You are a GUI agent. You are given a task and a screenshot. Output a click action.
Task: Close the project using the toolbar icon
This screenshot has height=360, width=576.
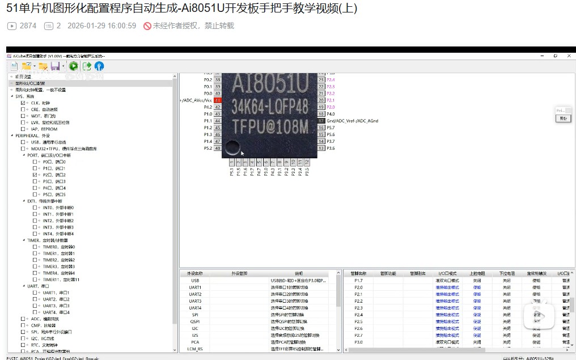click(x=43, y=66)
